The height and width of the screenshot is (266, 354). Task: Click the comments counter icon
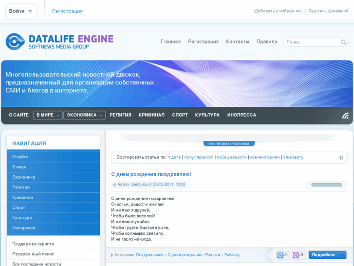[x=296, y=255]
